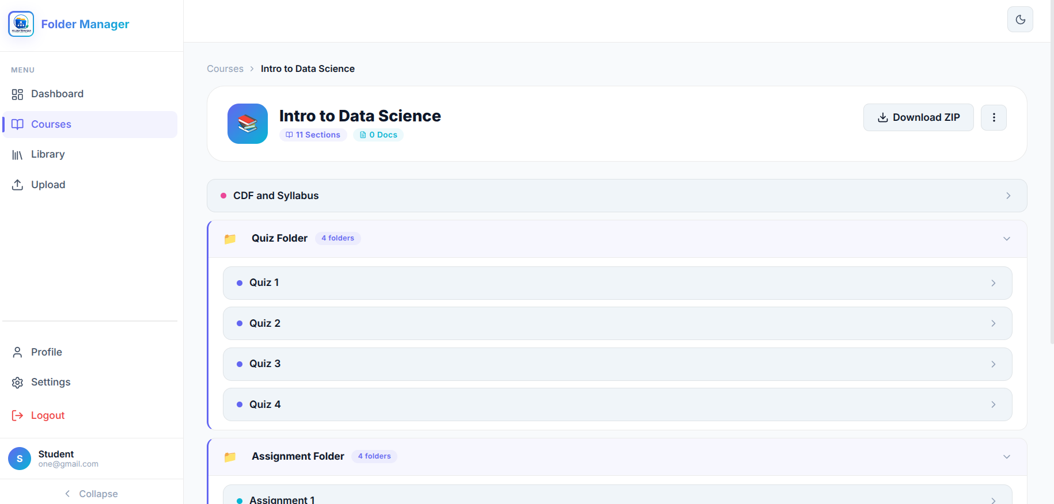
Task: Open the three-dot course options menu
Action: click(x=994, y=117)
